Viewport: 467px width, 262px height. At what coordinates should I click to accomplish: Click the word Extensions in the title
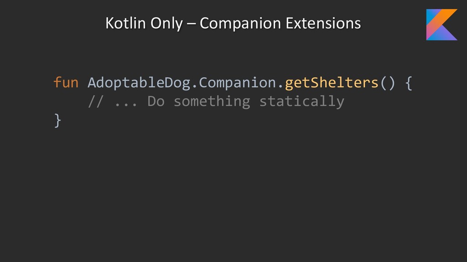click(x=323, y=23)
